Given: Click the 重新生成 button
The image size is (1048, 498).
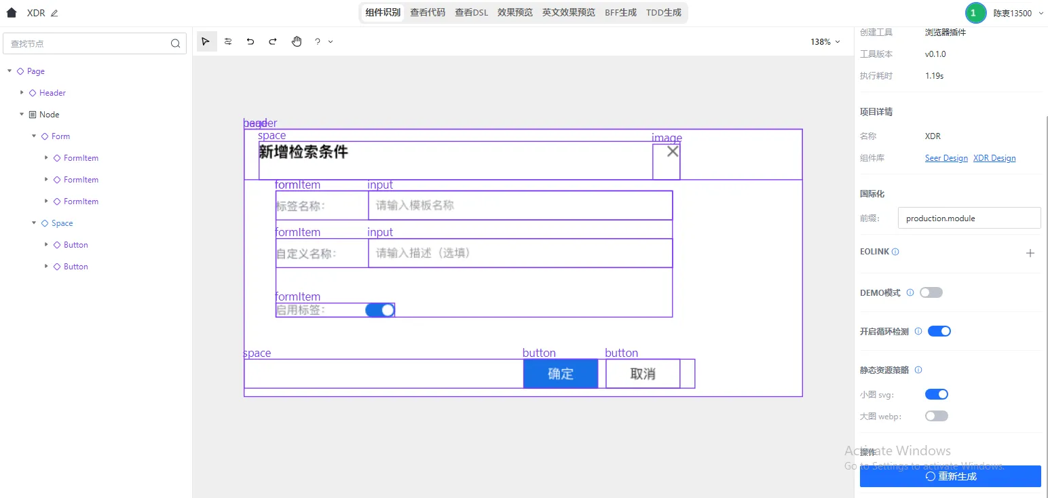Looking at the screenshot, I should pyautogui.click(x=950, y=476).
